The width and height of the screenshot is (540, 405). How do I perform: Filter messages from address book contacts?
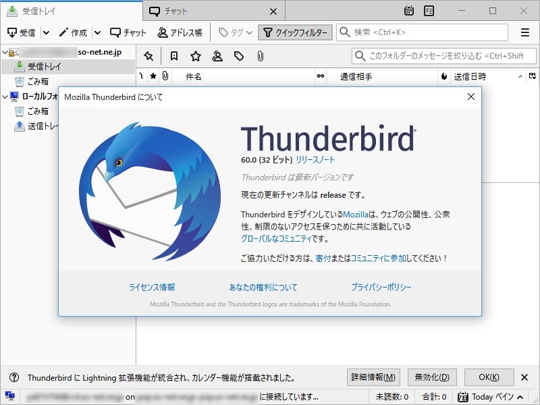click(217, 56)
